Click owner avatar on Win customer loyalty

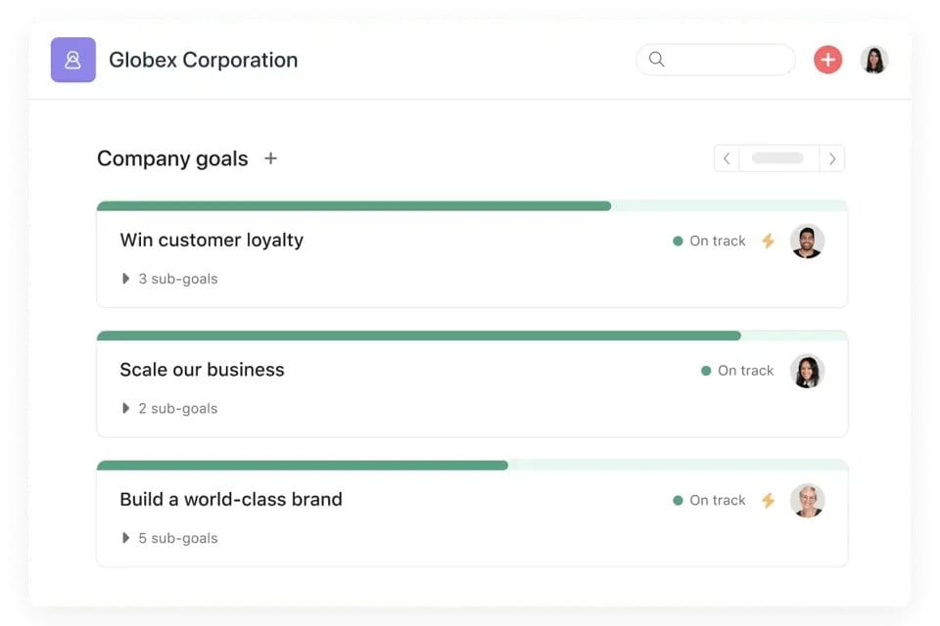pos(807,242)
